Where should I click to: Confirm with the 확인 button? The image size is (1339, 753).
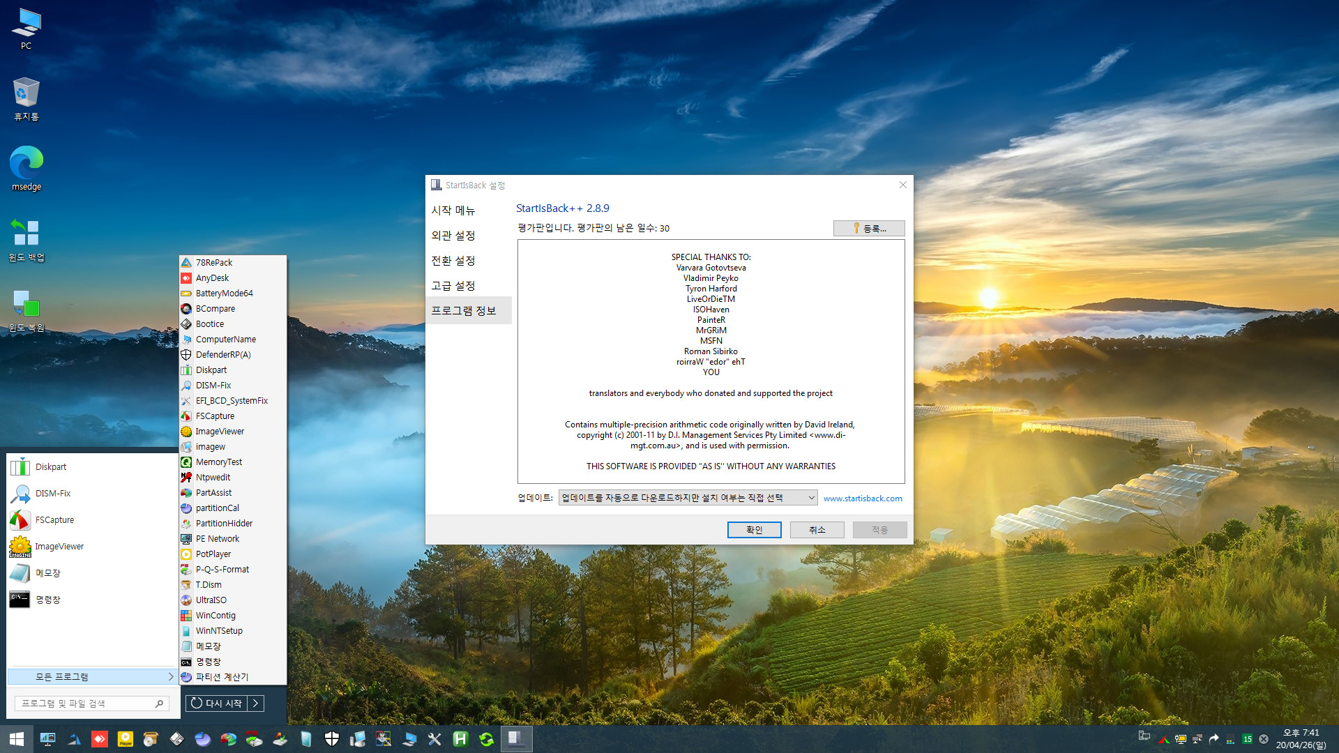755,530
